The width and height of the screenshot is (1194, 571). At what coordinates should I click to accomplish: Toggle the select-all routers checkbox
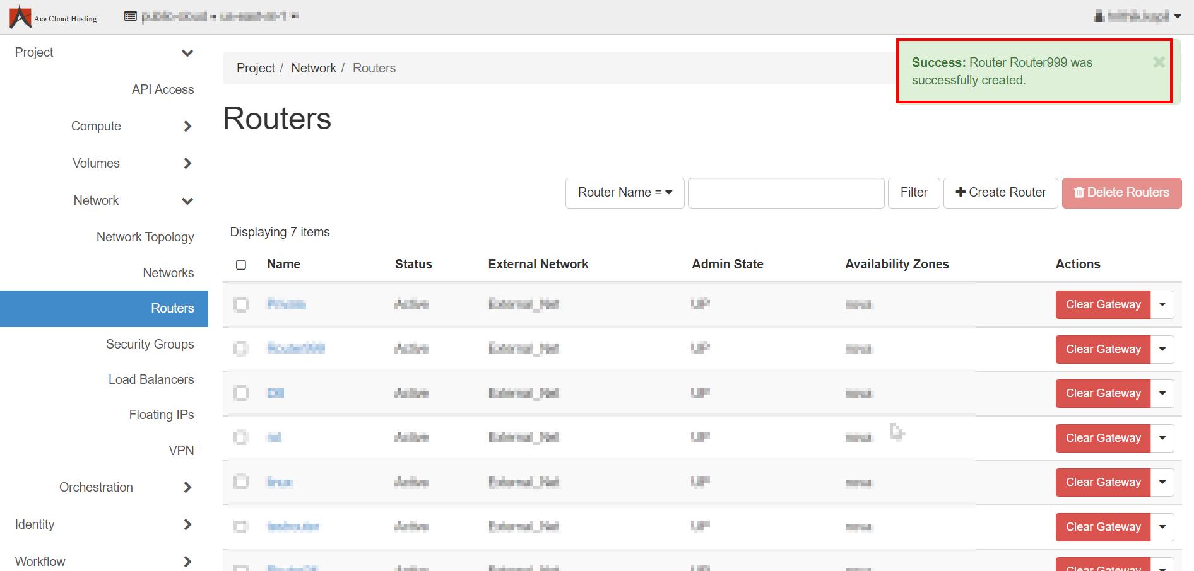coord(241,265)
